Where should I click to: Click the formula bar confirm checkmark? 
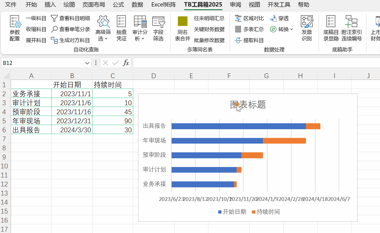click(x=115, y=63)
